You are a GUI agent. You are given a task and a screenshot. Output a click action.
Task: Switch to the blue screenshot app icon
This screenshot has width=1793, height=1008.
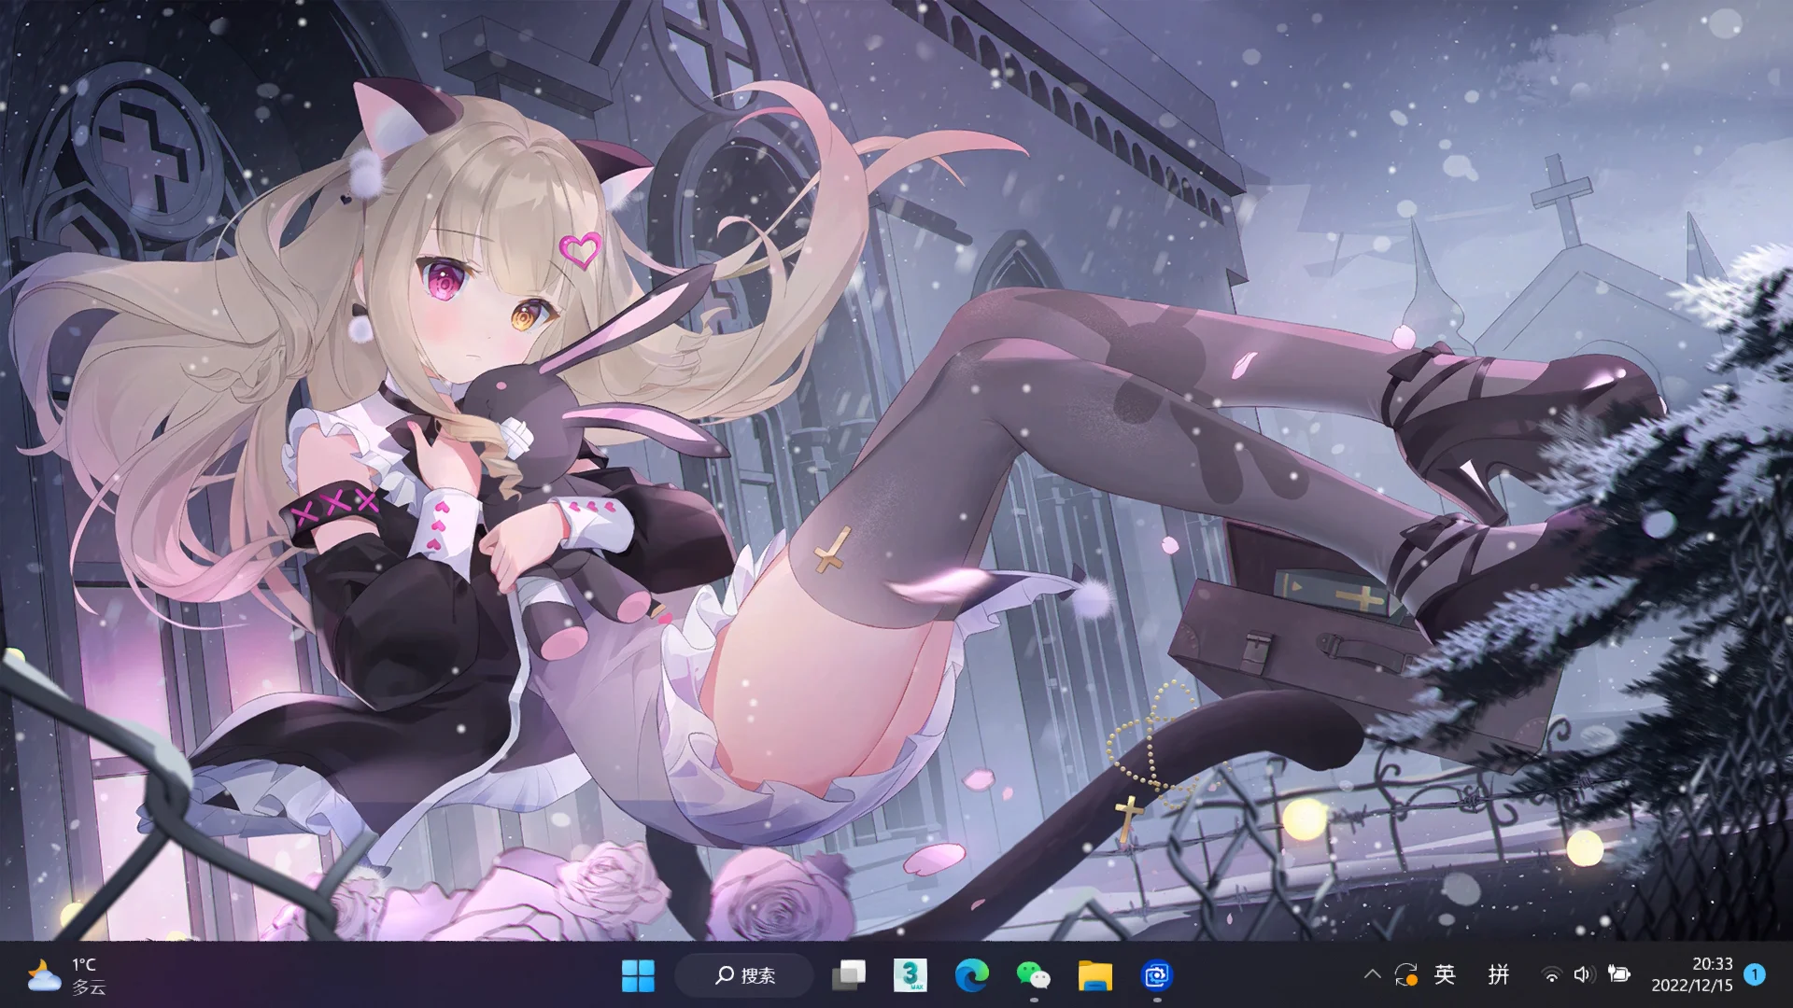click(x=1157, y=975)
